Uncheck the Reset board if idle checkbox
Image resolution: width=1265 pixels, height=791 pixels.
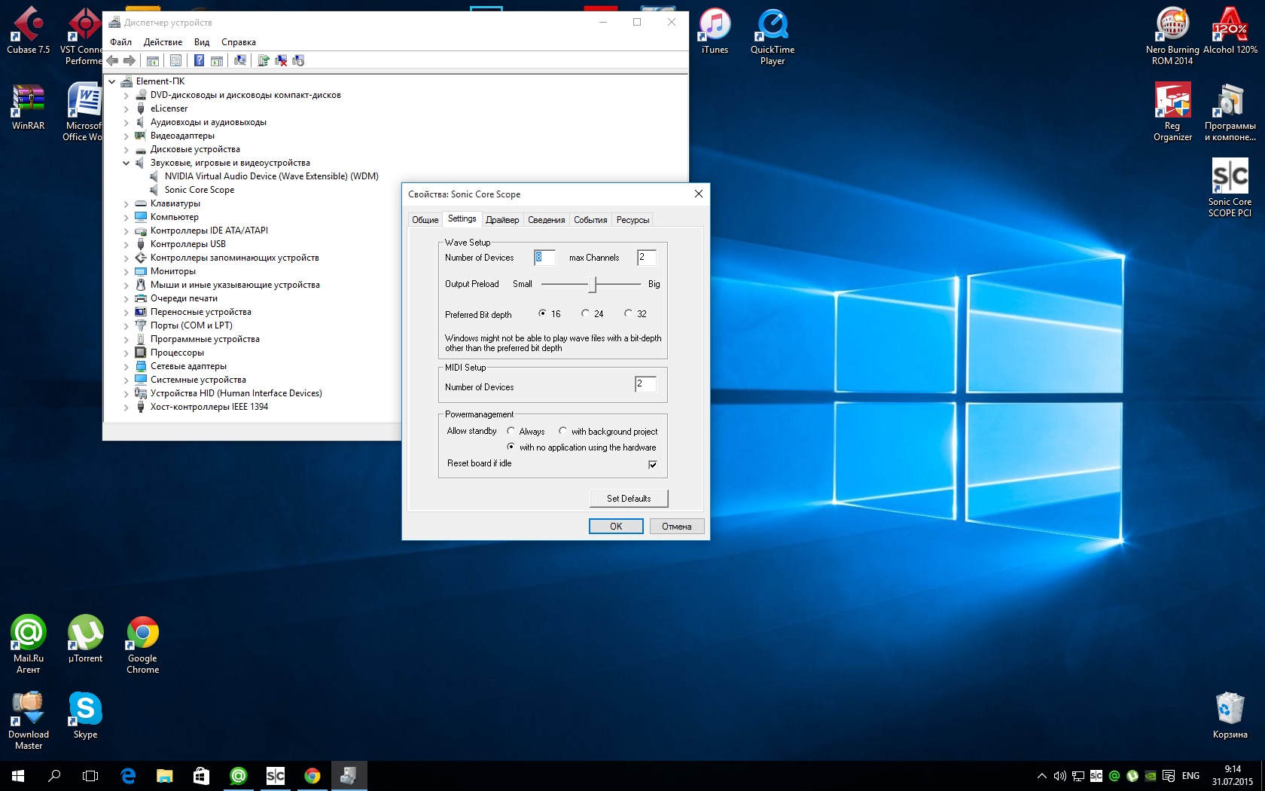(653, 464)
